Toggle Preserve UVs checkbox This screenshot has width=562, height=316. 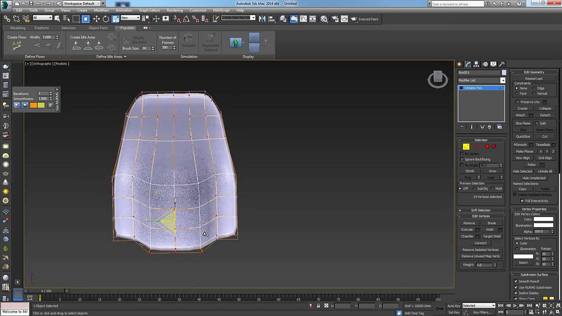[x=517, y=102]
